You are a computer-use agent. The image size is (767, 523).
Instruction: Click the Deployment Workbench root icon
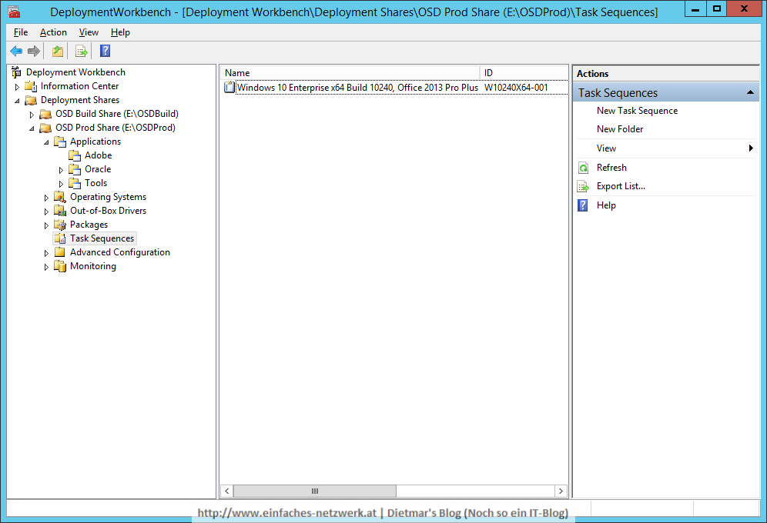tap(17, 72)
